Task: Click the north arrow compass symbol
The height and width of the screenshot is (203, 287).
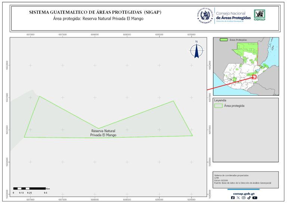Action: pos(196,51)
